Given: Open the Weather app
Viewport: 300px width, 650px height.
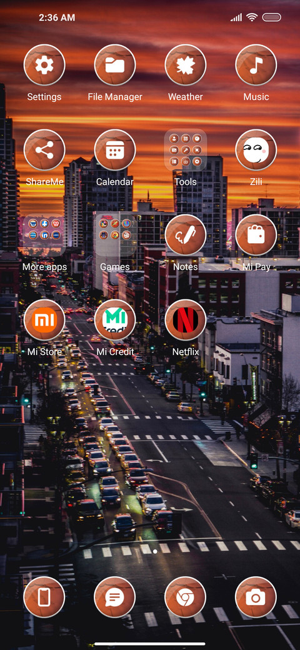Looking at the screenshot, I should [x=185, y=65].
